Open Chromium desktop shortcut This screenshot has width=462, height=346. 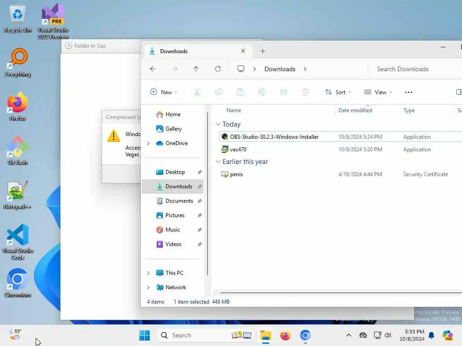pos(18,283)
